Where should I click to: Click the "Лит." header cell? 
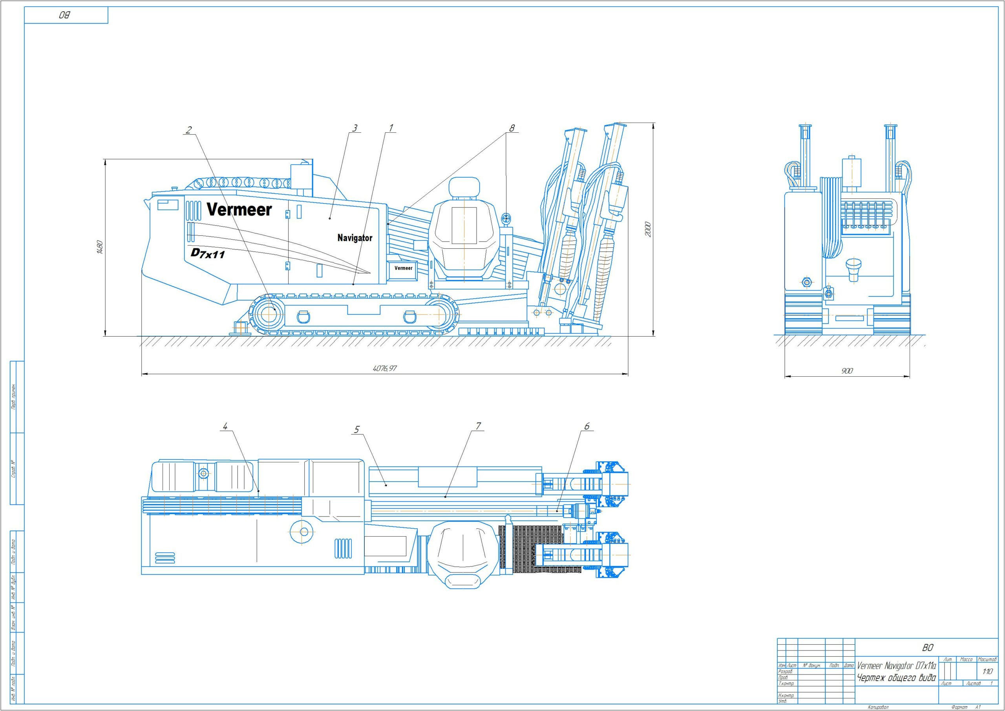click(948, 659)
